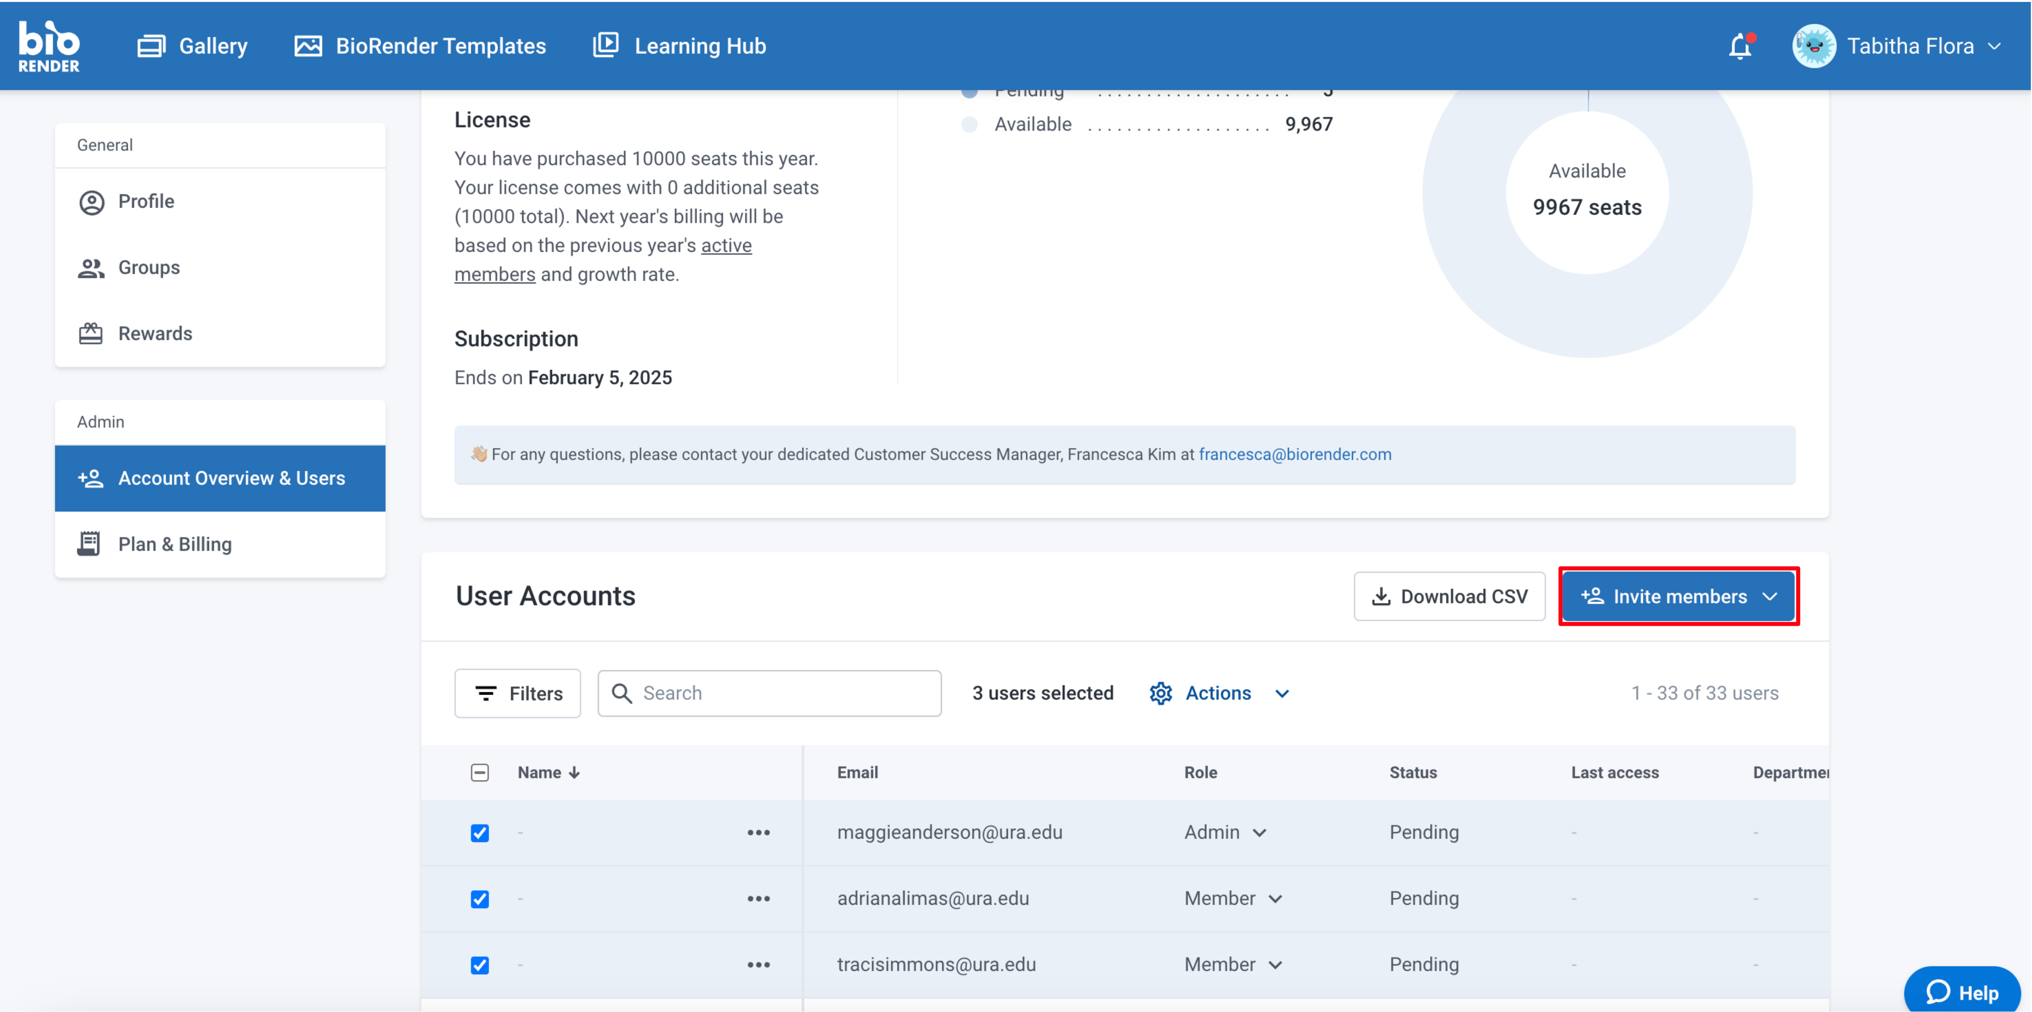Click the Actions label

(1218, 693)
